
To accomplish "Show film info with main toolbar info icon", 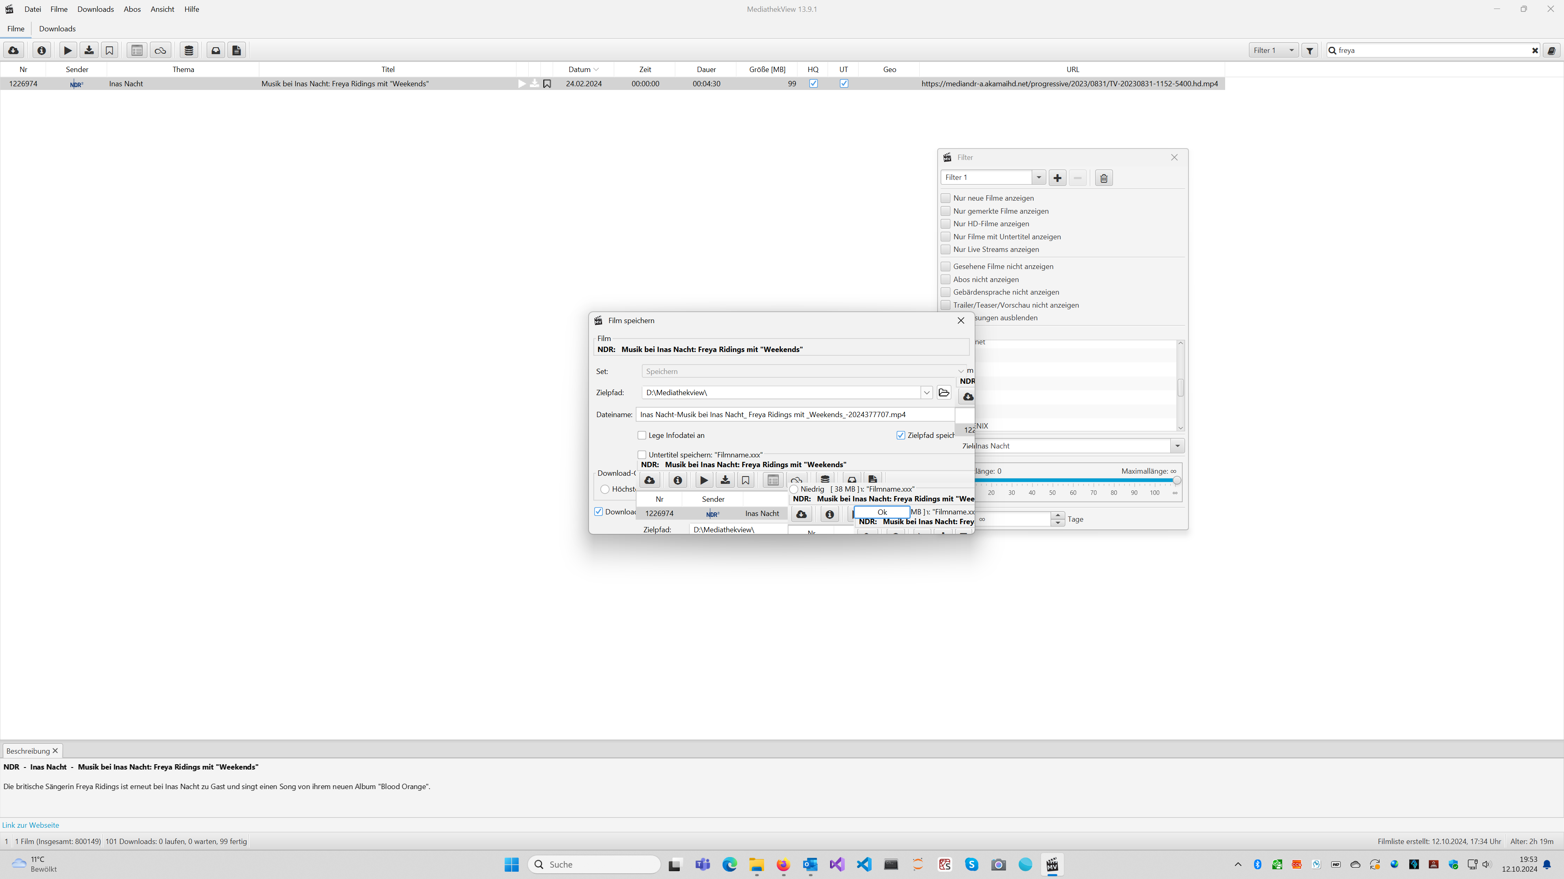I will pos(41,50).
